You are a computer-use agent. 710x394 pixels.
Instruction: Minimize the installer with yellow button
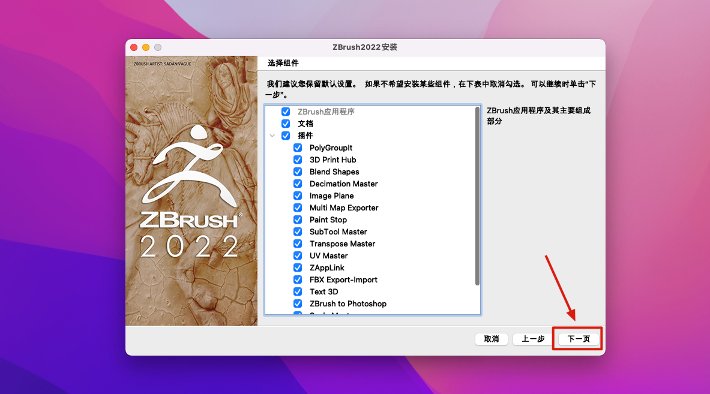click(x=146, y=47)
